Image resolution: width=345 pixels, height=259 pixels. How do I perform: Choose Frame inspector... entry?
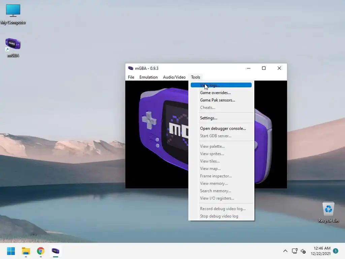[221, 176]
